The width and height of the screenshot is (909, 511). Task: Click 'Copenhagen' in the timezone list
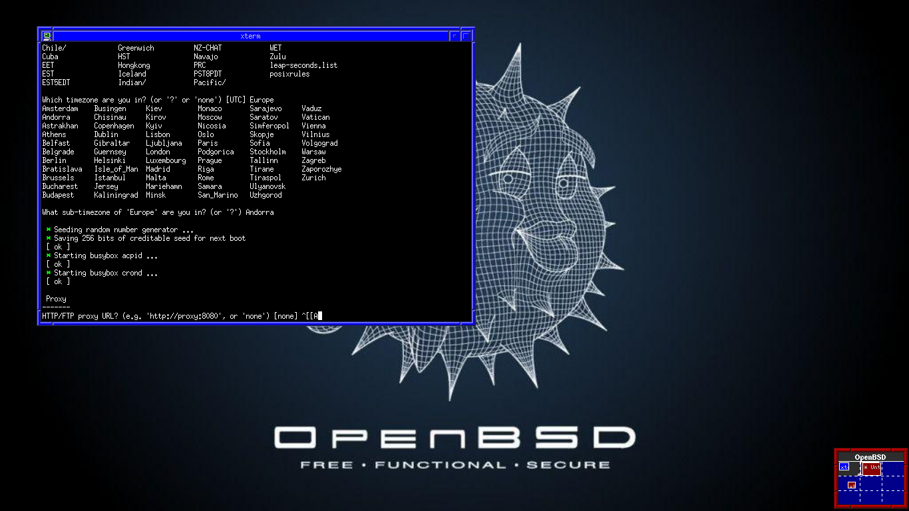point(114,126)
